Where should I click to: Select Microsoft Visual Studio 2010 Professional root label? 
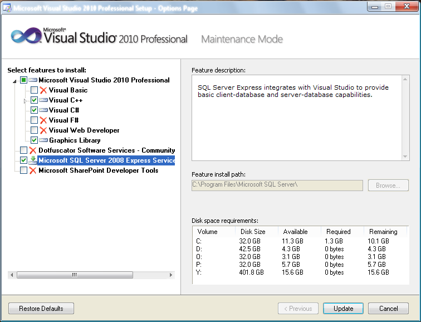coord(104,80)
